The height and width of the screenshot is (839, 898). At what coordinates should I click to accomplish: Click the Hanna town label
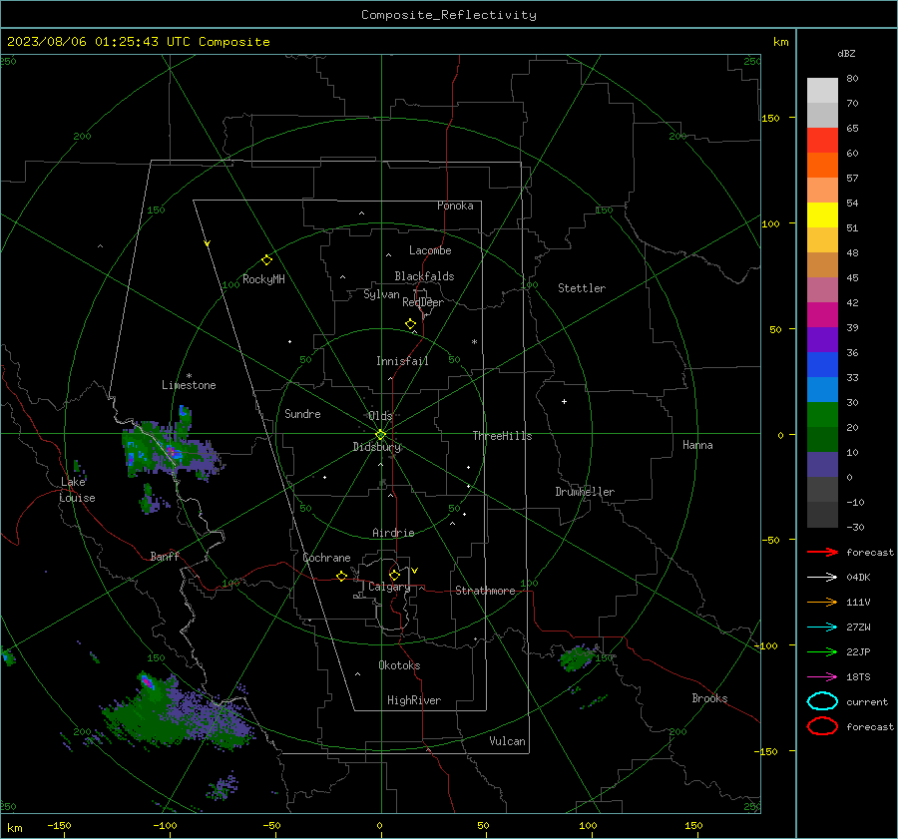click(x=697, y=445)
